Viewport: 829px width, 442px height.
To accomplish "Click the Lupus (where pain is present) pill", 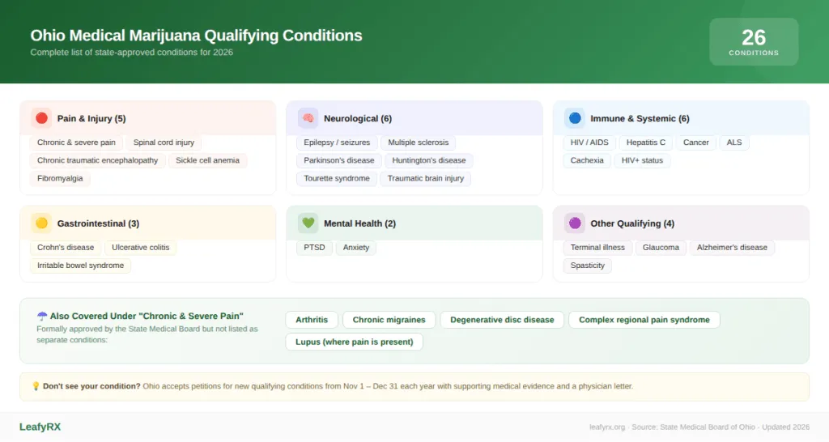I will (355, 342).
